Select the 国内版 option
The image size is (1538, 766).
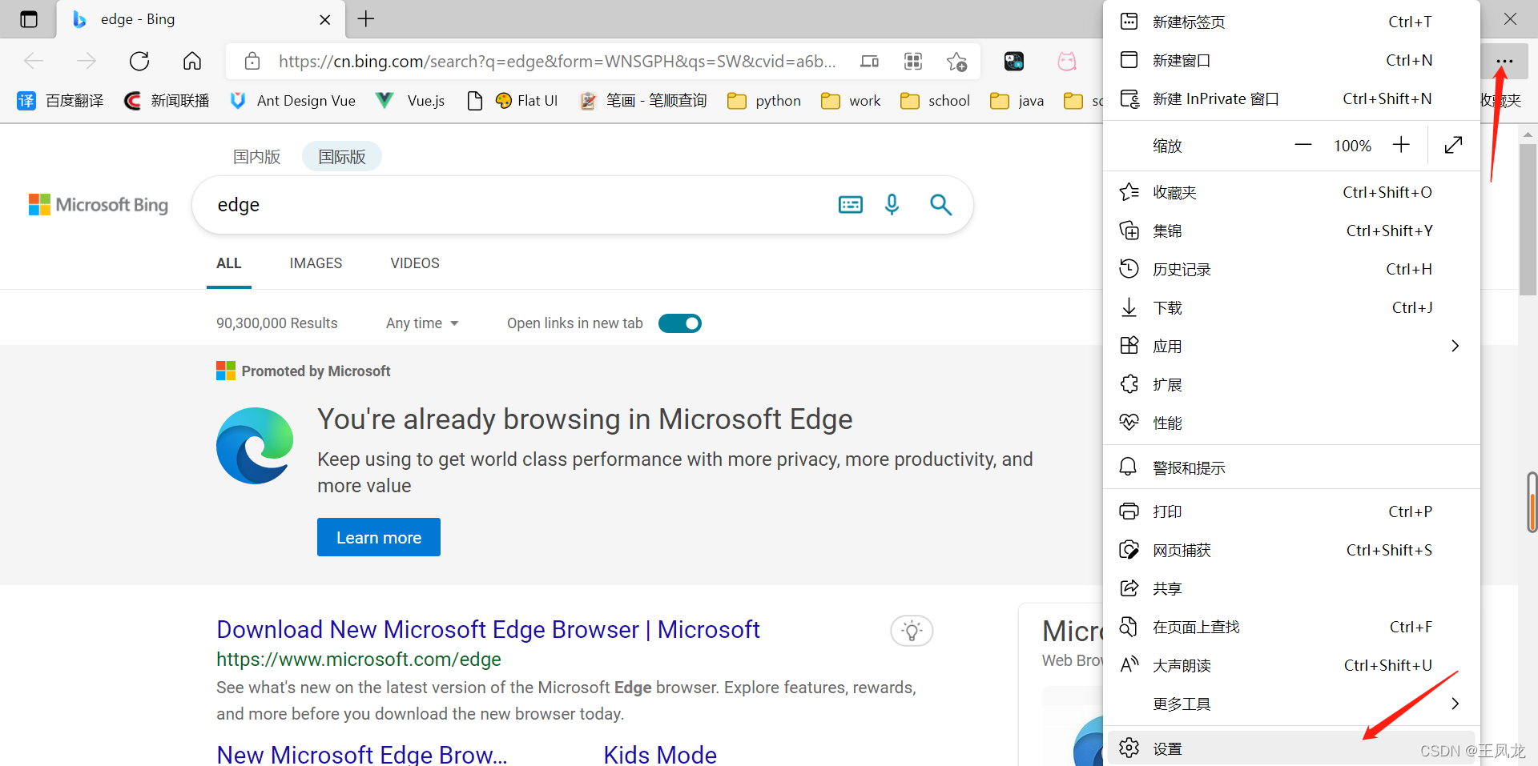(x=257, y=157)
